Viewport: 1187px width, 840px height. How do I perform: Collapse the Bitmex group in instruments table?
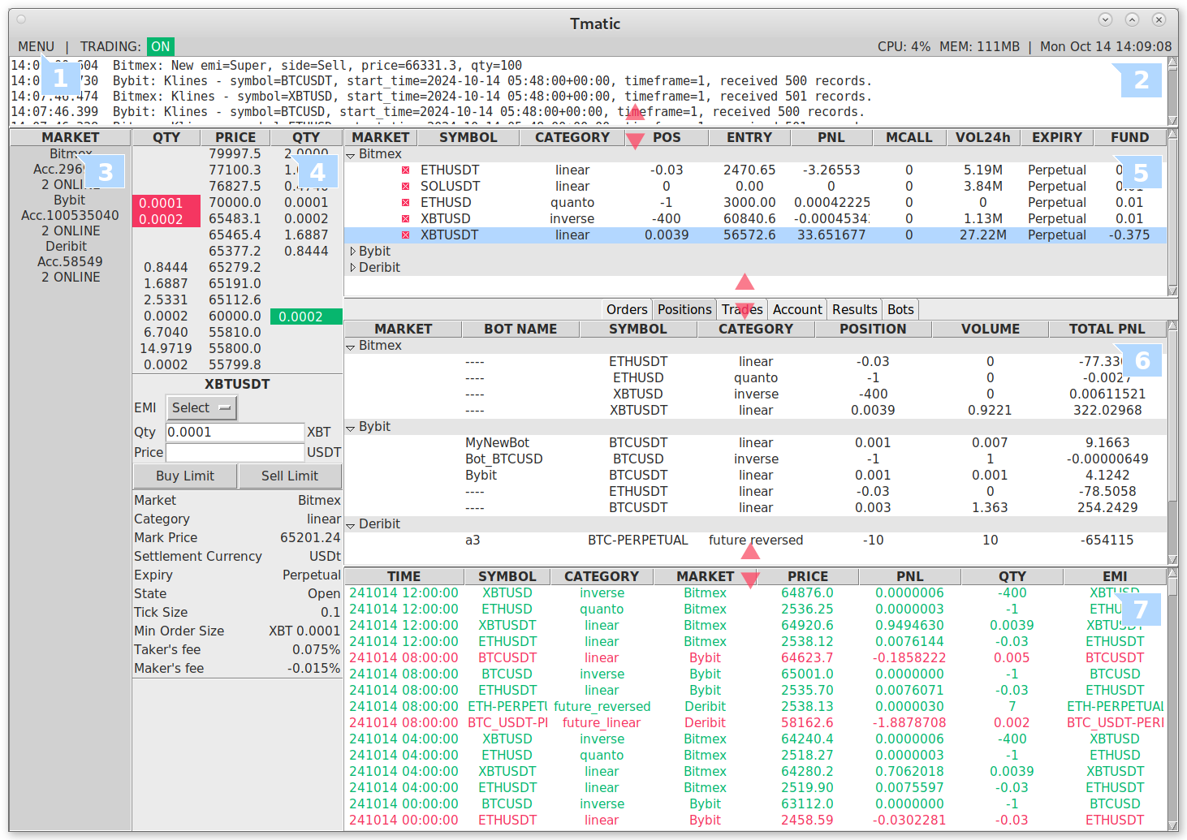click(x=351, y=155)
